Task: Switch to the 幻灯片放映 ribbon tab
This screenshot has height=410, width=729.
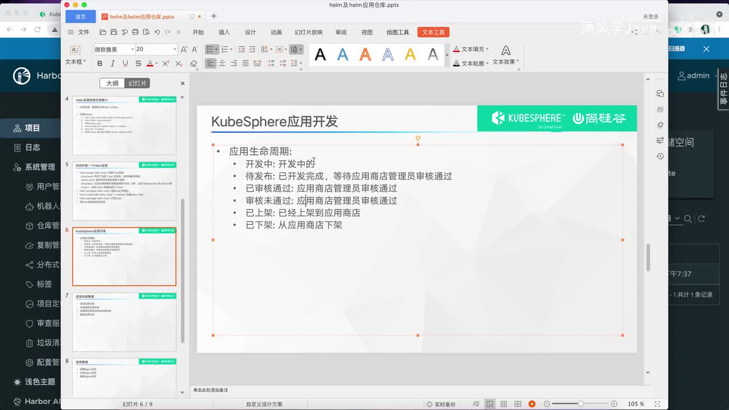Action: 309,32
